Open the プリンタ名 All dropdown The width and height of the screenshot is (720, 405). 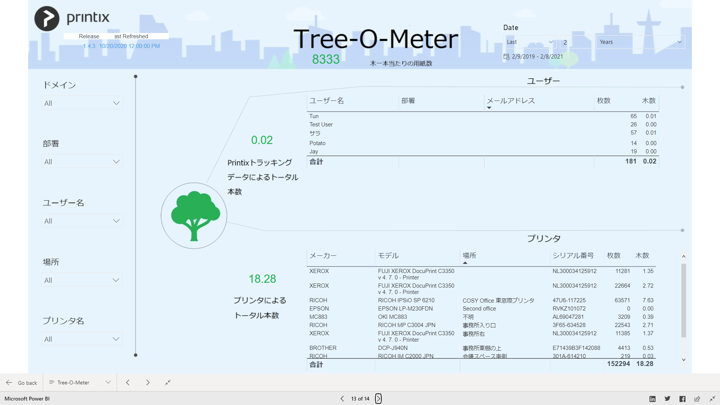(82, 339)
